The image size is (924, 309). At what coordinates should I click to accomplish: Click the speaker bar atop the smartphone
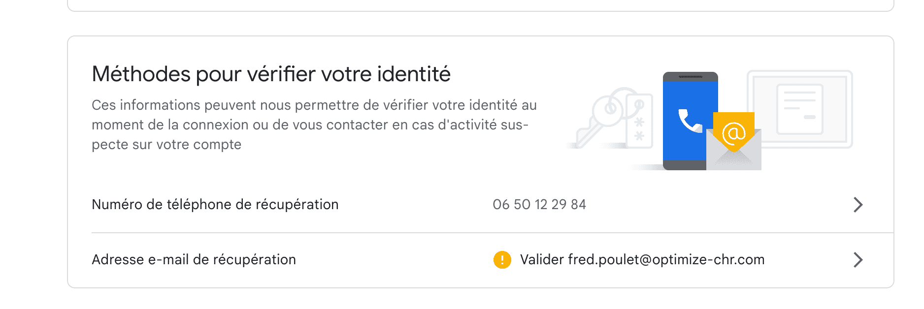(690, 77)
